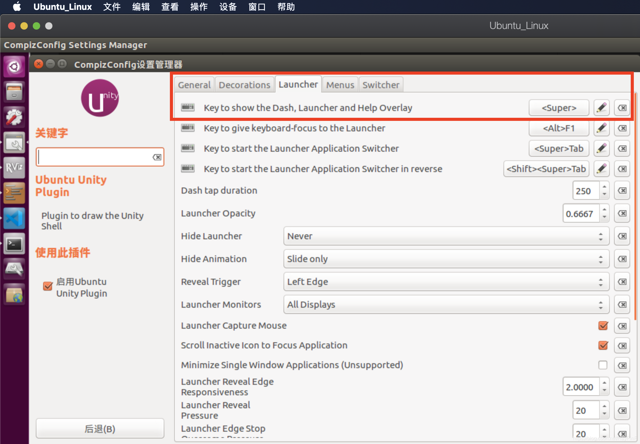Edit the reverse switcher key binding
The width and height of the screenshot is (640, 444).
tap(601, 169)
